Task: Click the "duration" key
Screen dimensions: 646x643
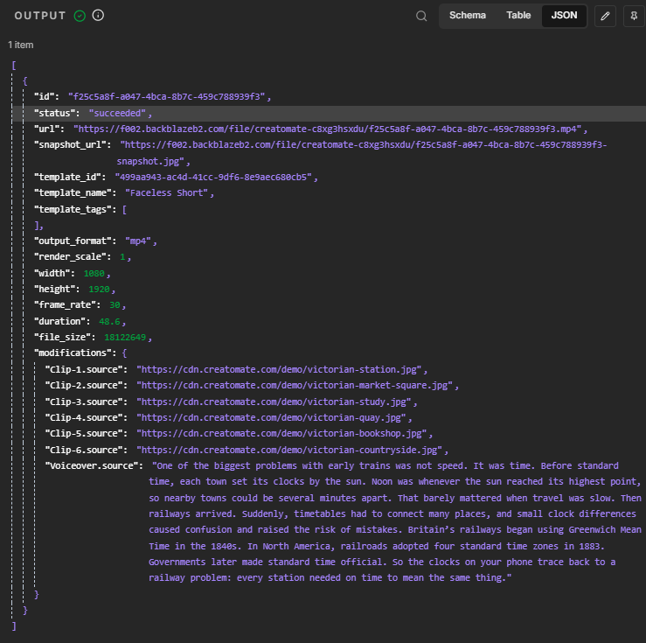Action: (59, 321)
